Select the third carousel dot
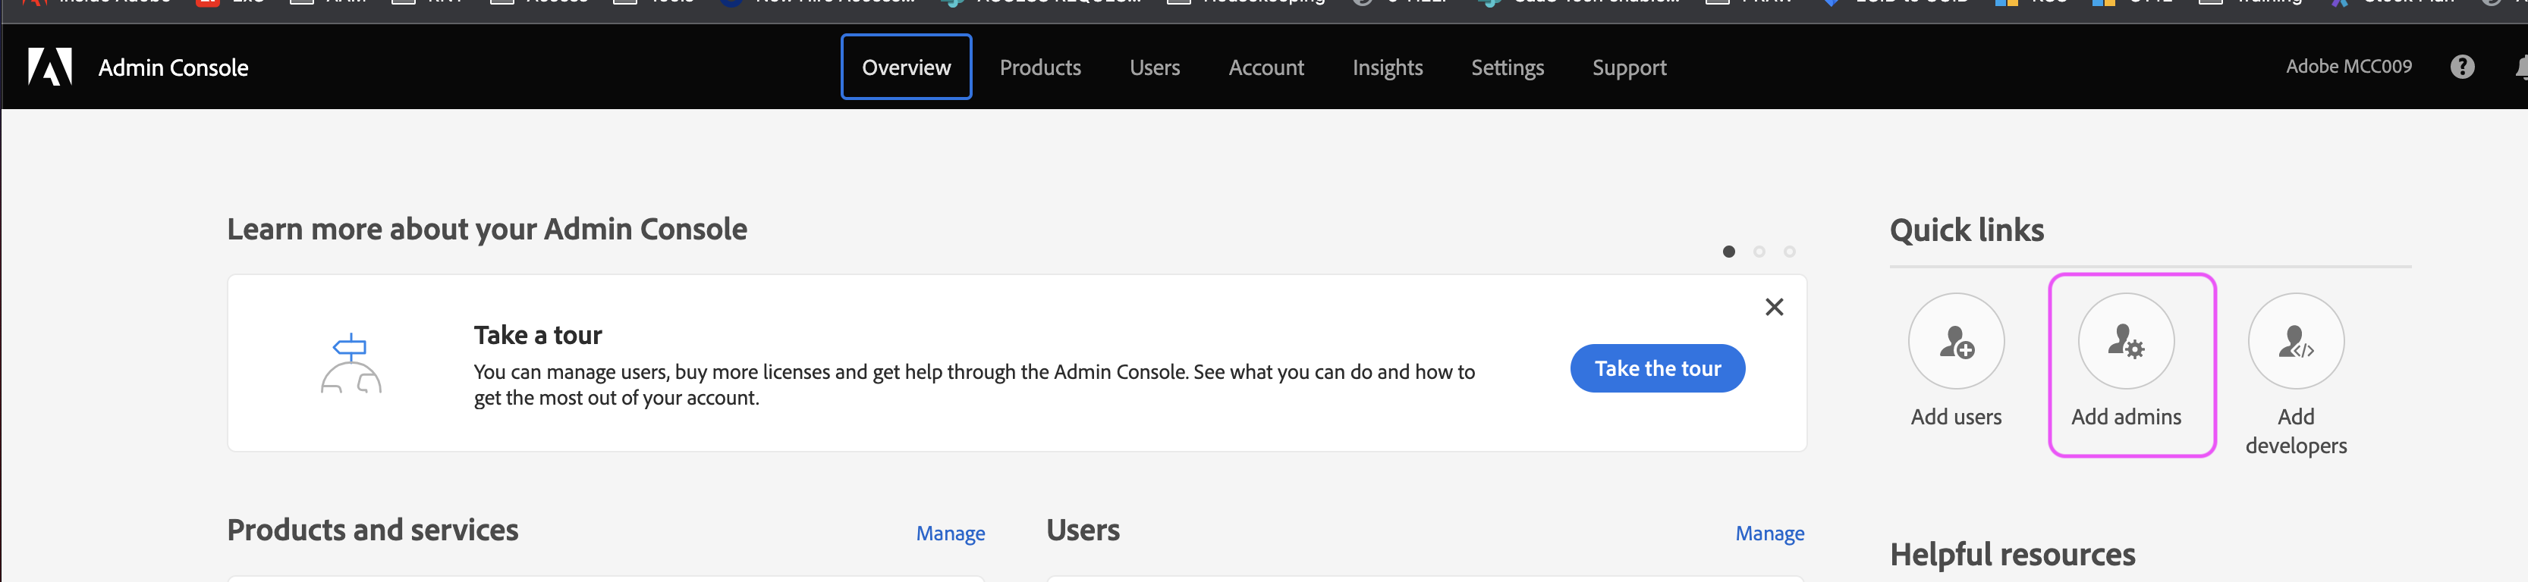This screenshot has width=2528, height=582. 1789,252
